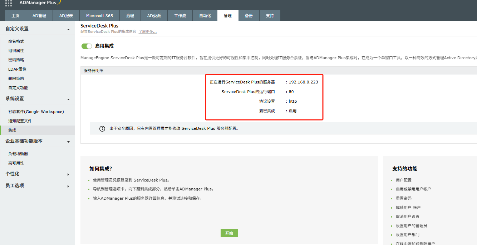The height and width of the screenshot is (245, 477).
Task: Switch to the AD报表 tab
Action: coord(66,16)
